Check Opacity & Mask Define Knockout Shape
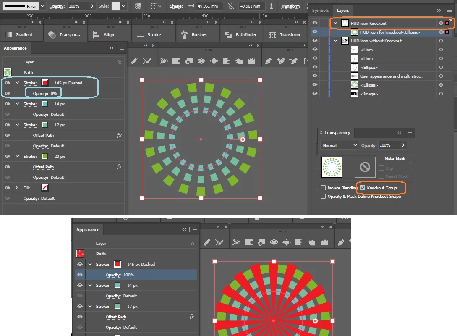Viewport: 457px width, 336px height. tap(323, 196)
